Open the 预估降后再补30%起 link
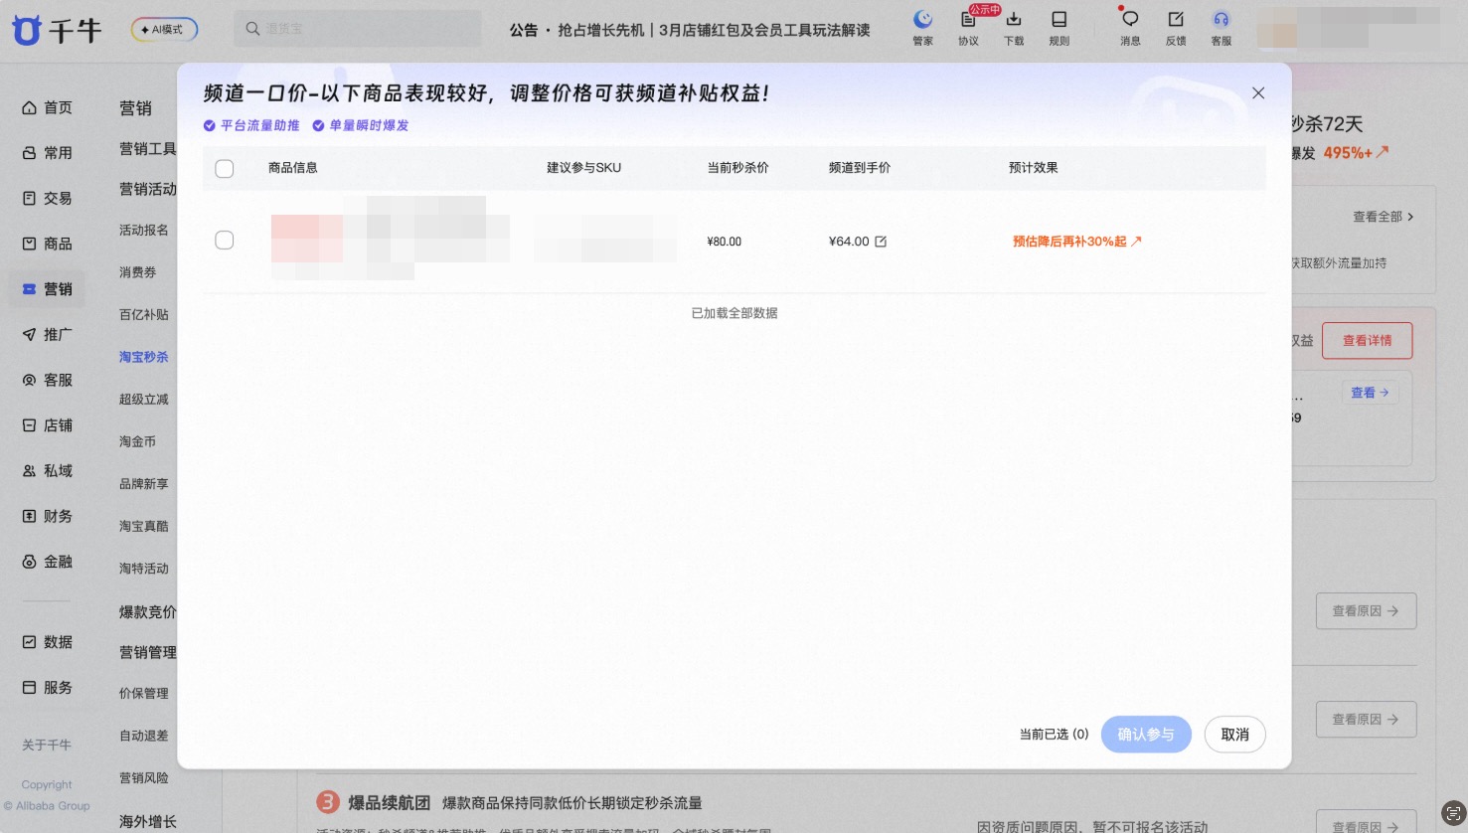 [x=1077, y=242]
